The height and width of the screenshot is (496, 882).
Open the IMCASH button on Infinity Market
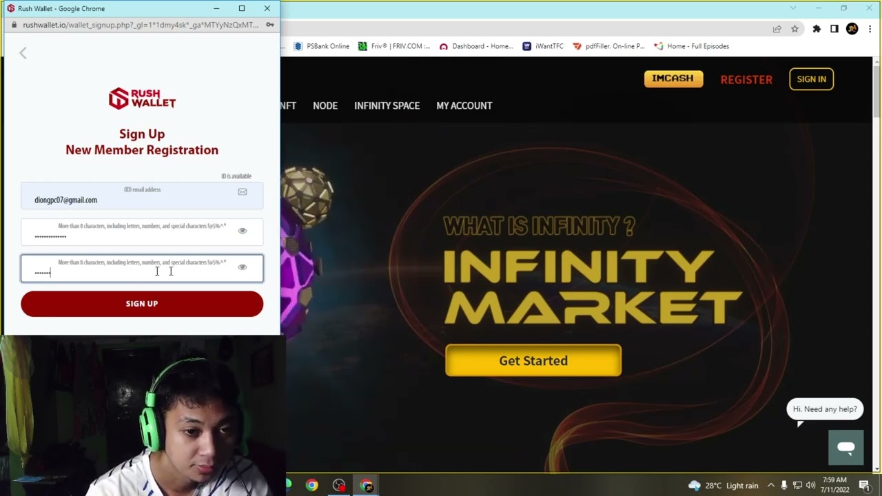[x=673, y=79]
